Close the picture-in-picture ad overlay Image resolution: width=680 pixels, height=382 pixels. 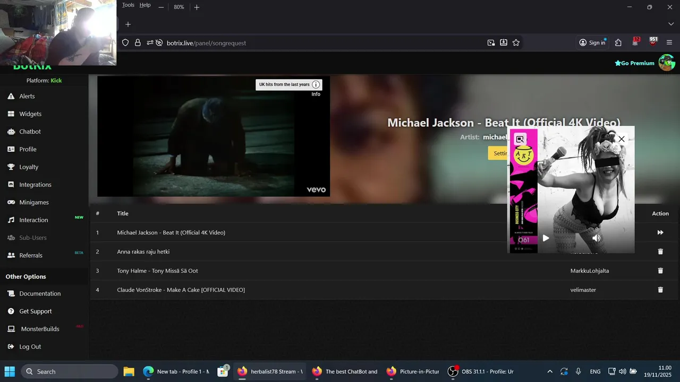[x=622, y=139]
